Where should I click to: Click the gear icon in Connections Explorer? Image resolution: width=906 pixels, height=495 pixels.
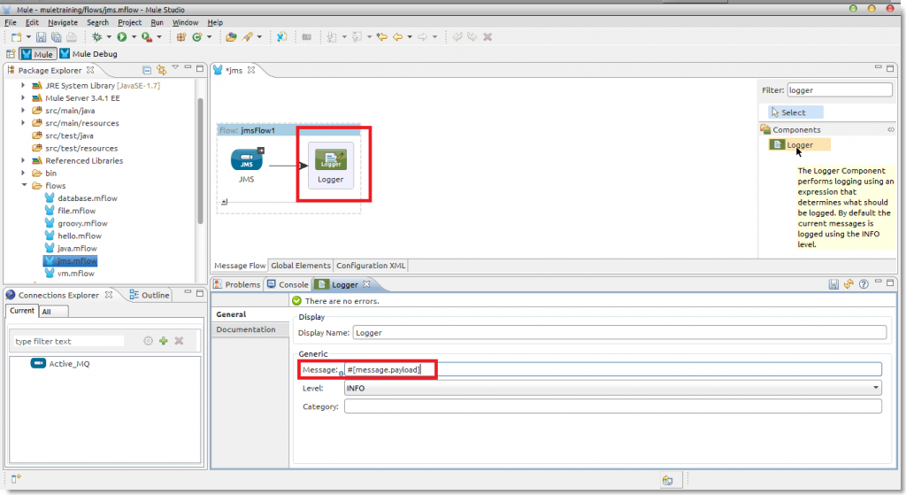[149, 341]
